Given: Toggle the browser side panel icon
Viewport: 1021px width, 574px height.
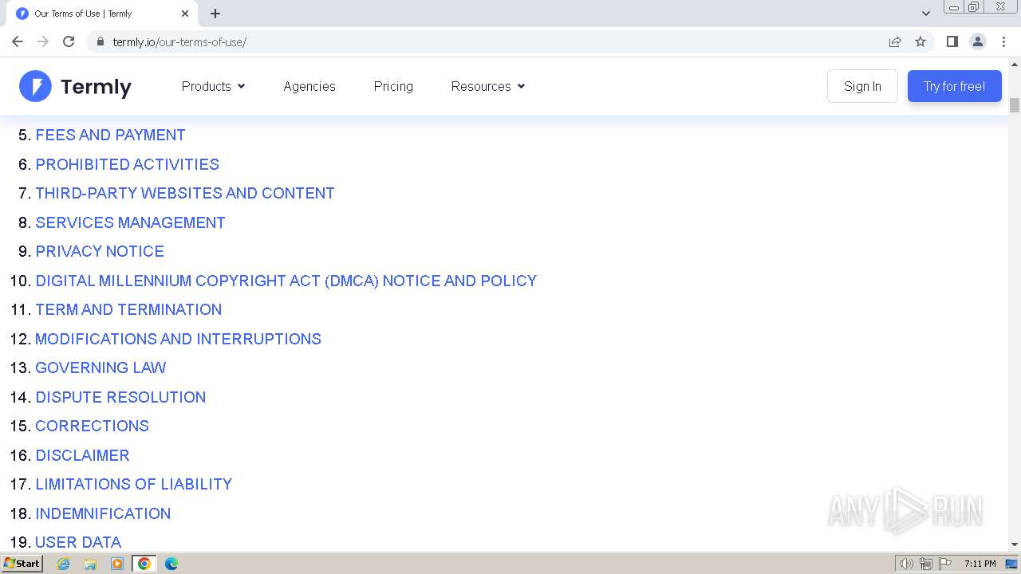Looking at the screenshot, I should (x=952, y=41).
